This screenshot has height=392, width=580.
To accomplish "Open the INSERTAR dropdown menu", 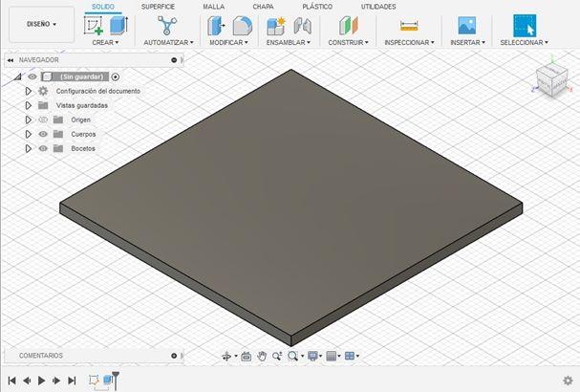I will 467,43.
